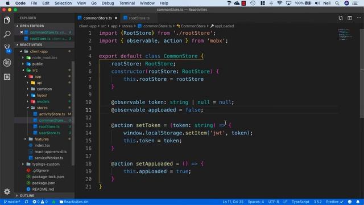Click the master branch indicator
This screenshot has height=205, width=364.
point(12,202)
